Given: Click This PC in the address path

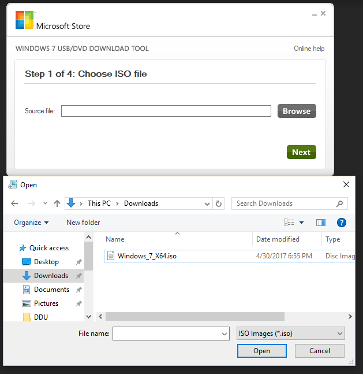Looking at the screenshot, I should pos(99,203).
